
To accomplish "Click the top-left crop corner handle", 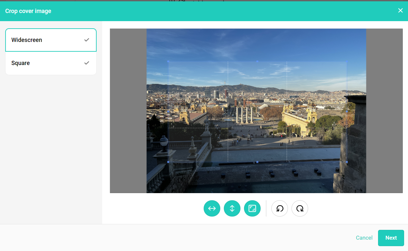I will coord(168,61).
